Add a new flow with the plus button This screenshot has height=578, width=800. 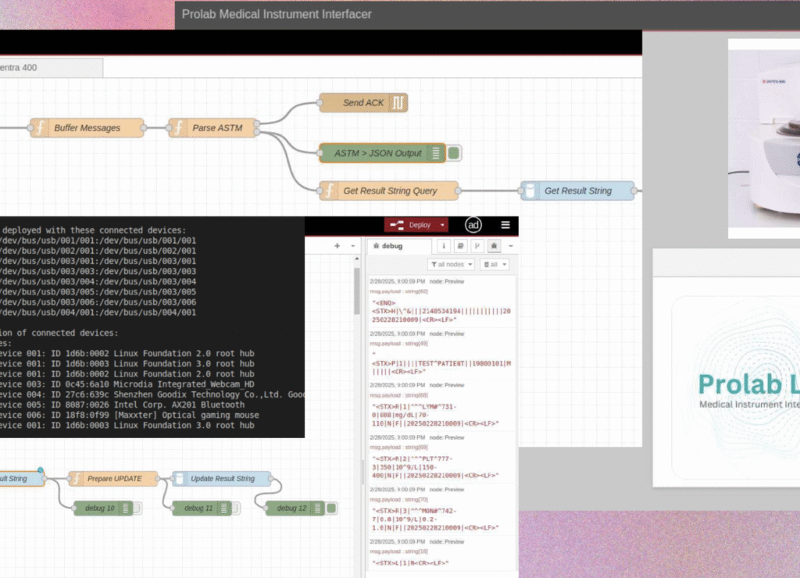[x=337, y=246]
